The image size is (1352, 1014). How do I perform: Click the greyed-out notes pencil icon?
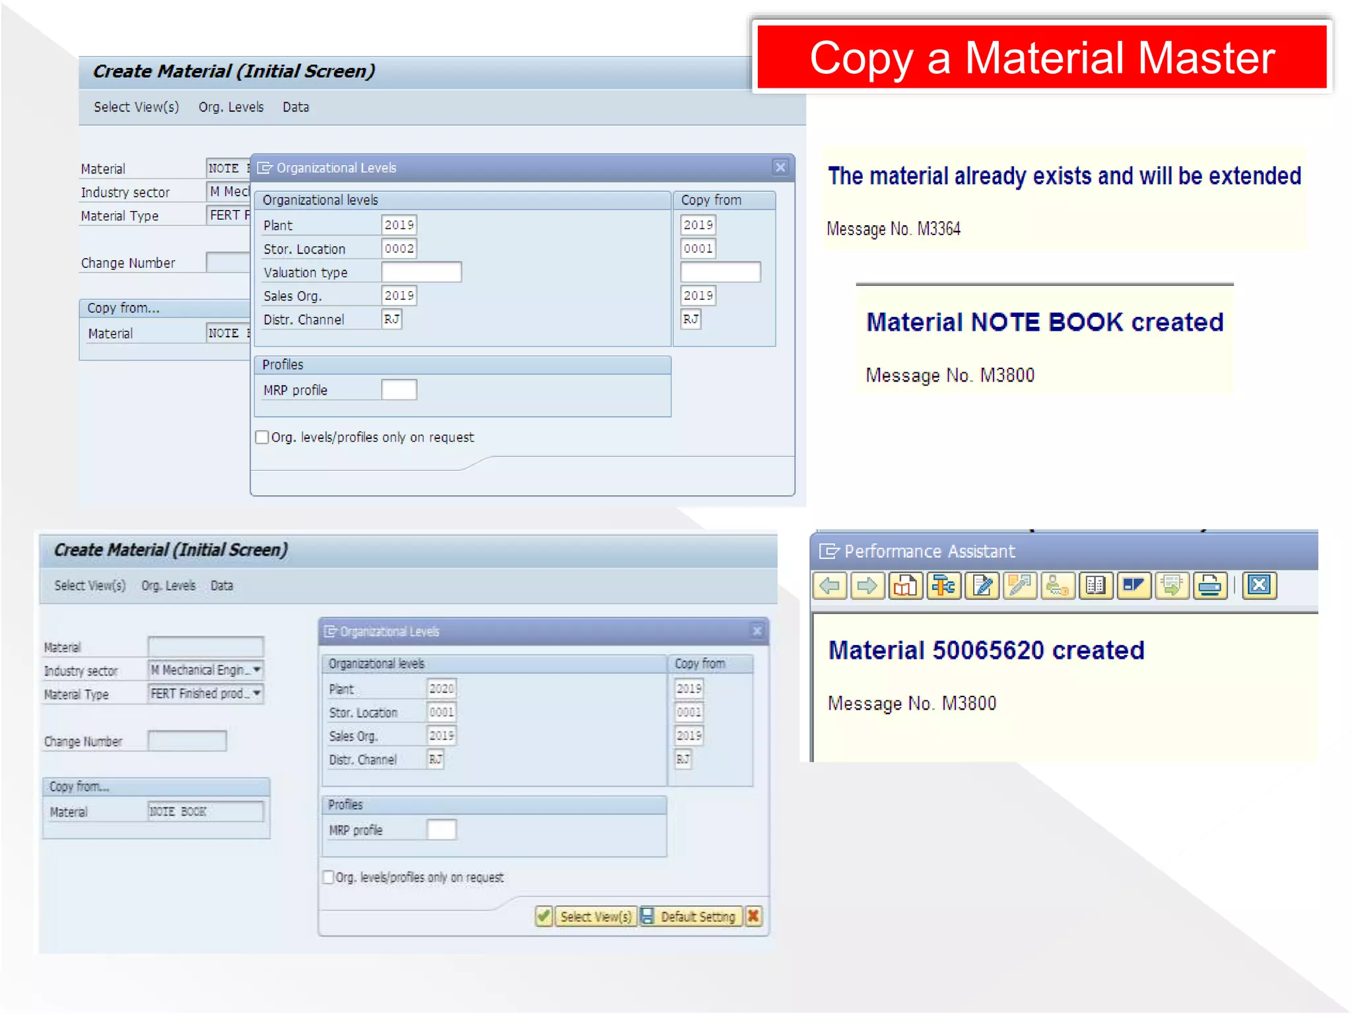1019,586
